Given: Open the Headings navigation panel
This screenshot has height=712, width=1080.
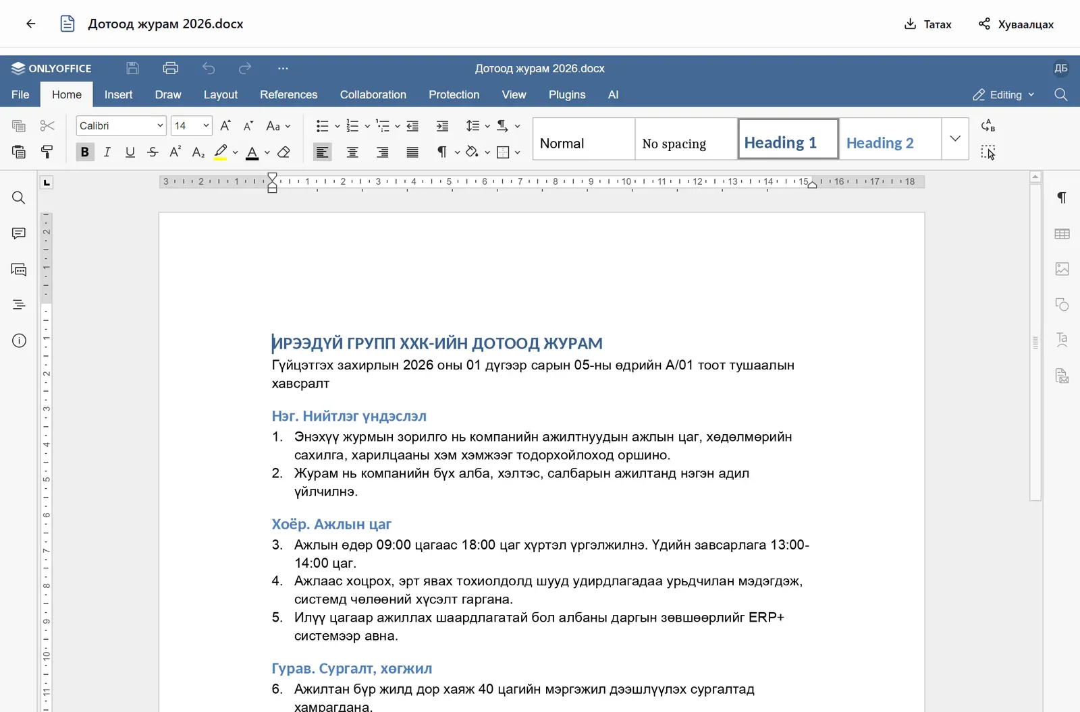Looking at the screenshot, I should (x=19, y=305).
